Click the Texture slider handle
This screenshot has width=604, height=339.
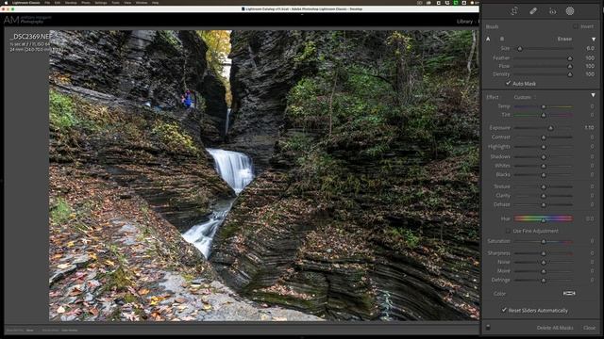(x=544, y=186)
